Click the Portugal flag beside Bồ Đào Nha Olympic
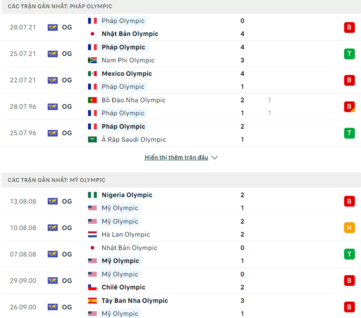Image resolution: width=361 pixels, height=318 pixels. 92,100
